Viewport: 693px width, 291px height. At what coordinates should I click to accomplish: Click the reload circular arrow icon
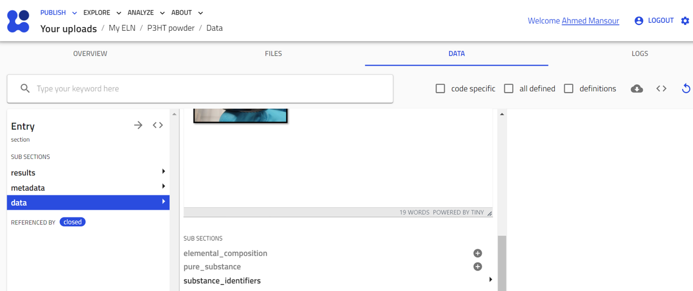686,89
